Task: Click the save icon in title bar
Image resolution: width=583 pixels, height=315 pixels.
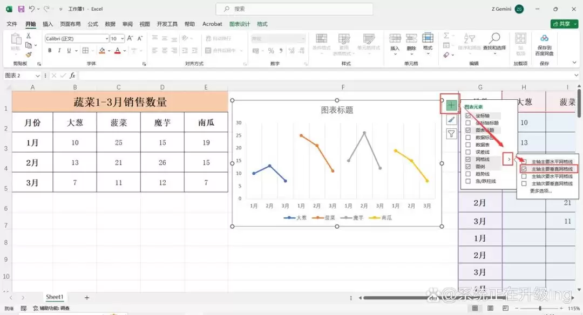Action: point(21,9)
